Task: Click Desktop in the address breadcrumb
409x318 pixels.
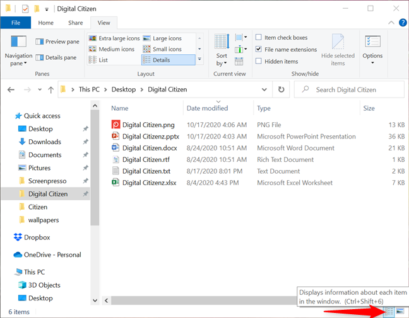Action: (124, 89)
